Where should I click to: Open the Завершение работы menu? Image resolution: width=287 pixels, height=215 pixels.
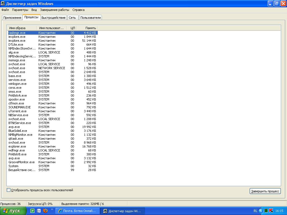coord(55,10)
